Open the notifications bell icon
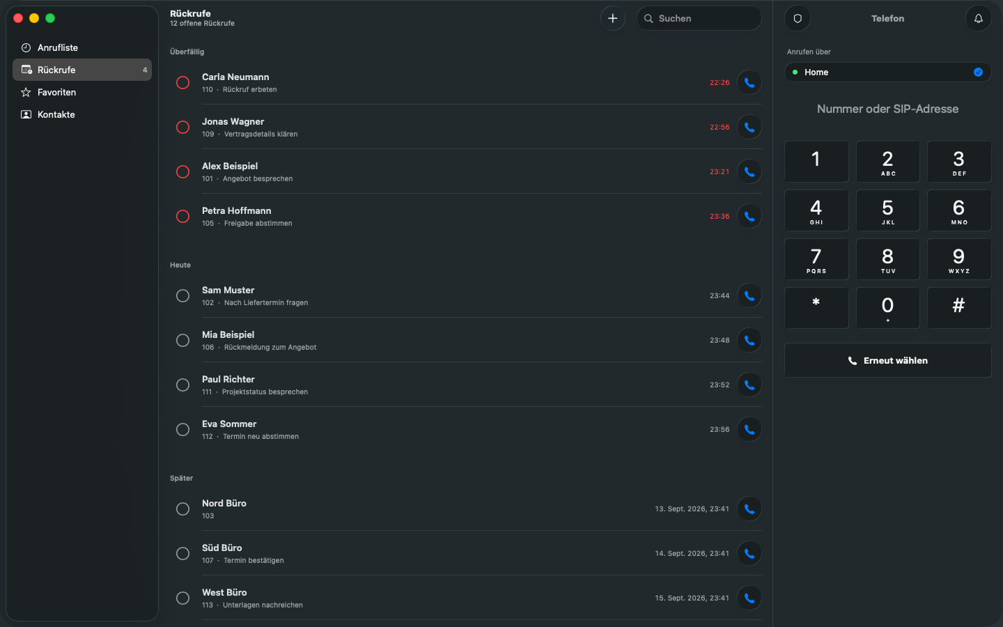 pyautogui.click(x=979, y=18)
